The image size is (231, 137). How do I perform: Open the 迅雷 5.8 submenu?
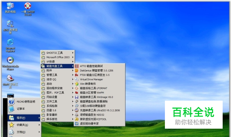pos(58,110)
